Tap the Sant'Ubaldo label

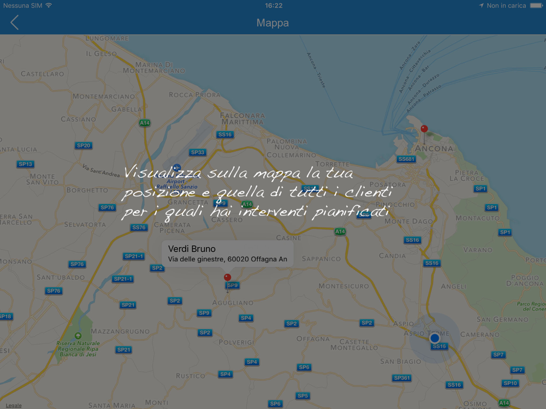[61, 277]
